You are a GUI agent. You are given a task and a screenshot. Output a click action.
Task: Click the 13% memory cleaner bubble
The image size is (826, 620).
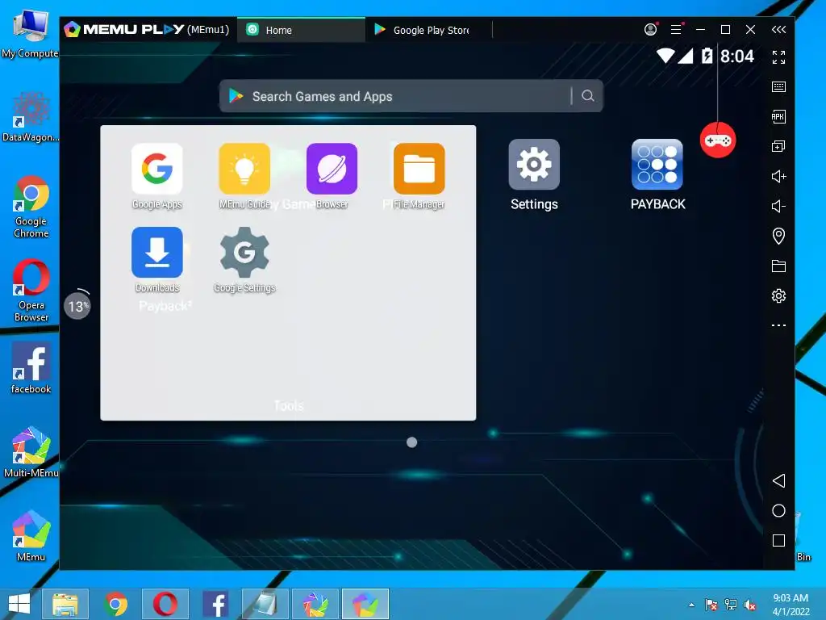pyautogui.click(x=77, y=306)
